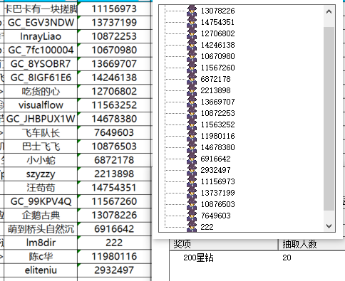Click spreadsheet cell szyzzy
The image size is (345, 281).
[x=41, y=174]
